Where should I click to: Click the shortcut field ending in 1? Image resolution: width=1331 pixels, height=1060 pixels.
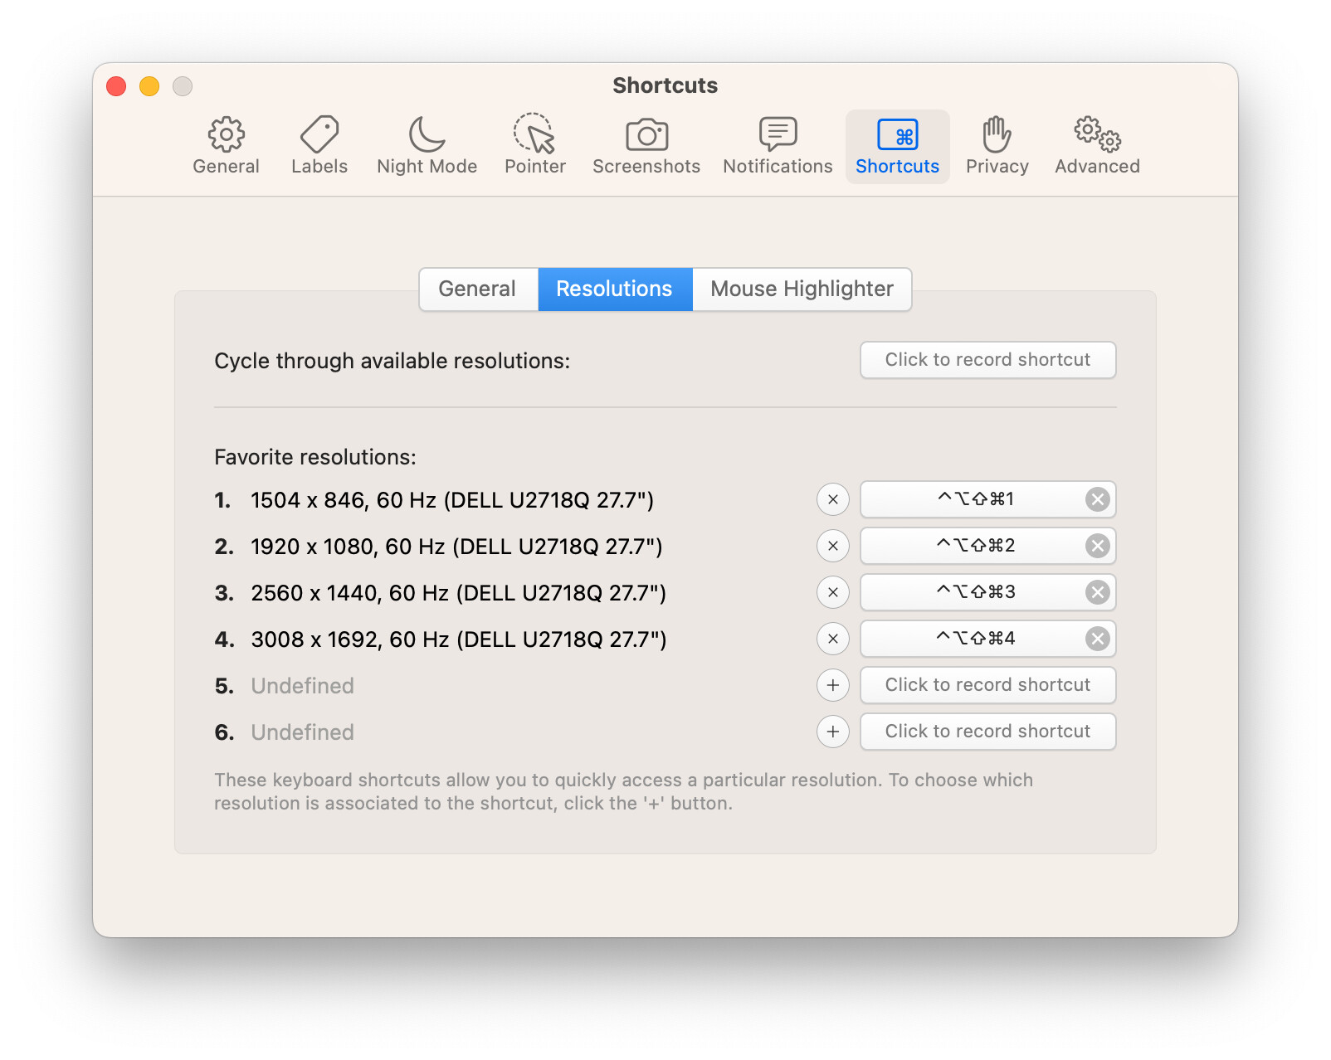point(974,499)
